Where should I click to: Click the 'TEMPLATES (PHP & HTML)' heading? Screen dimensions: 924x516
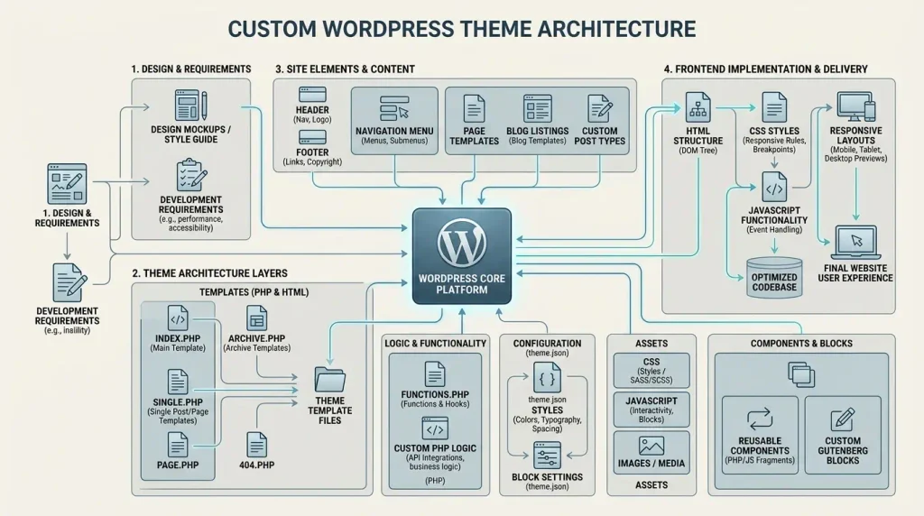[x=254, y=292]
